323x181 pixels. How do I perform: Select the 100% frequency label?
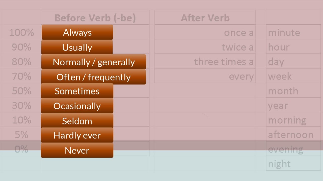point(21,32)
